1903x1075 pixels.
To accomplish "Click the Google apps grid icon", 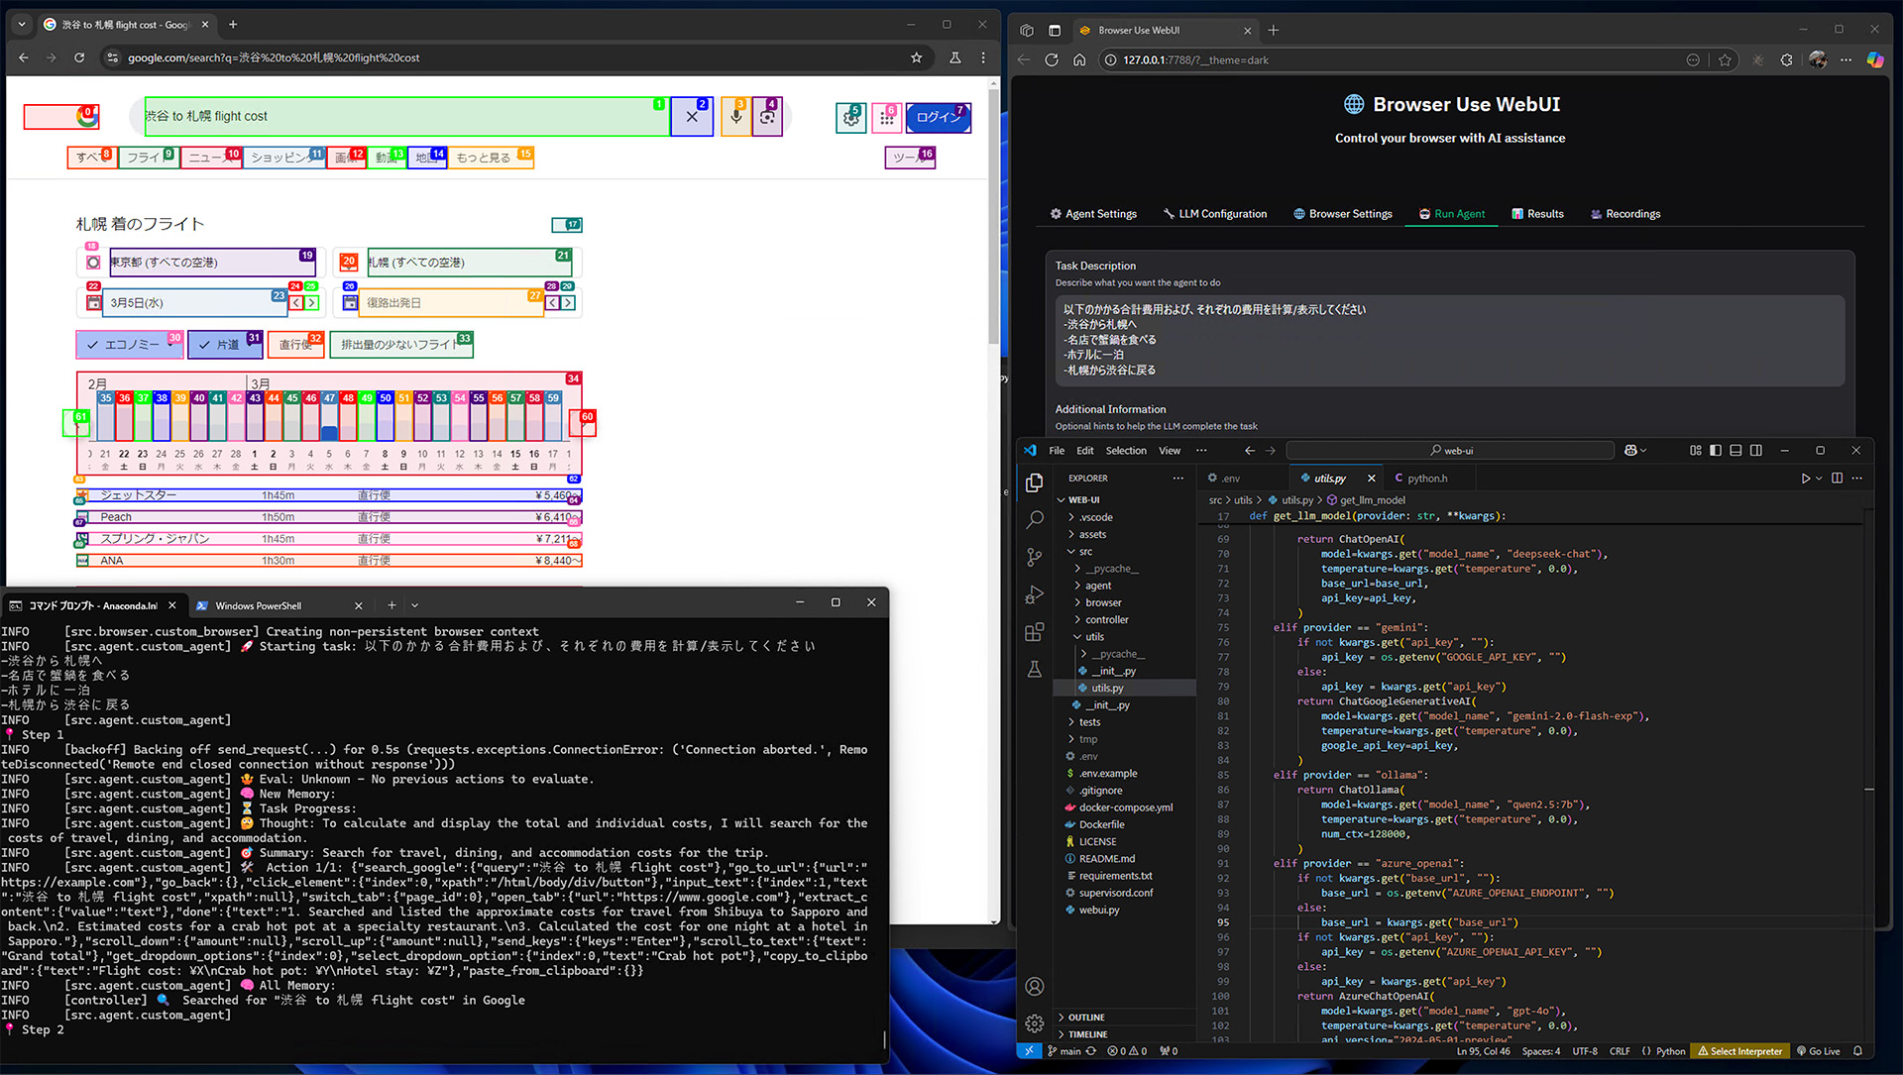I will coord(886,118).
